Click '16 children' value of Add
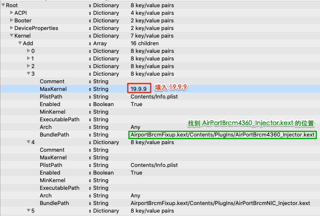320x216 pixels. [145, 43]
